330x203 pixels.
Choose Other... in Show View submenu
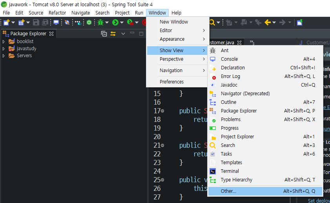point(265,191)
